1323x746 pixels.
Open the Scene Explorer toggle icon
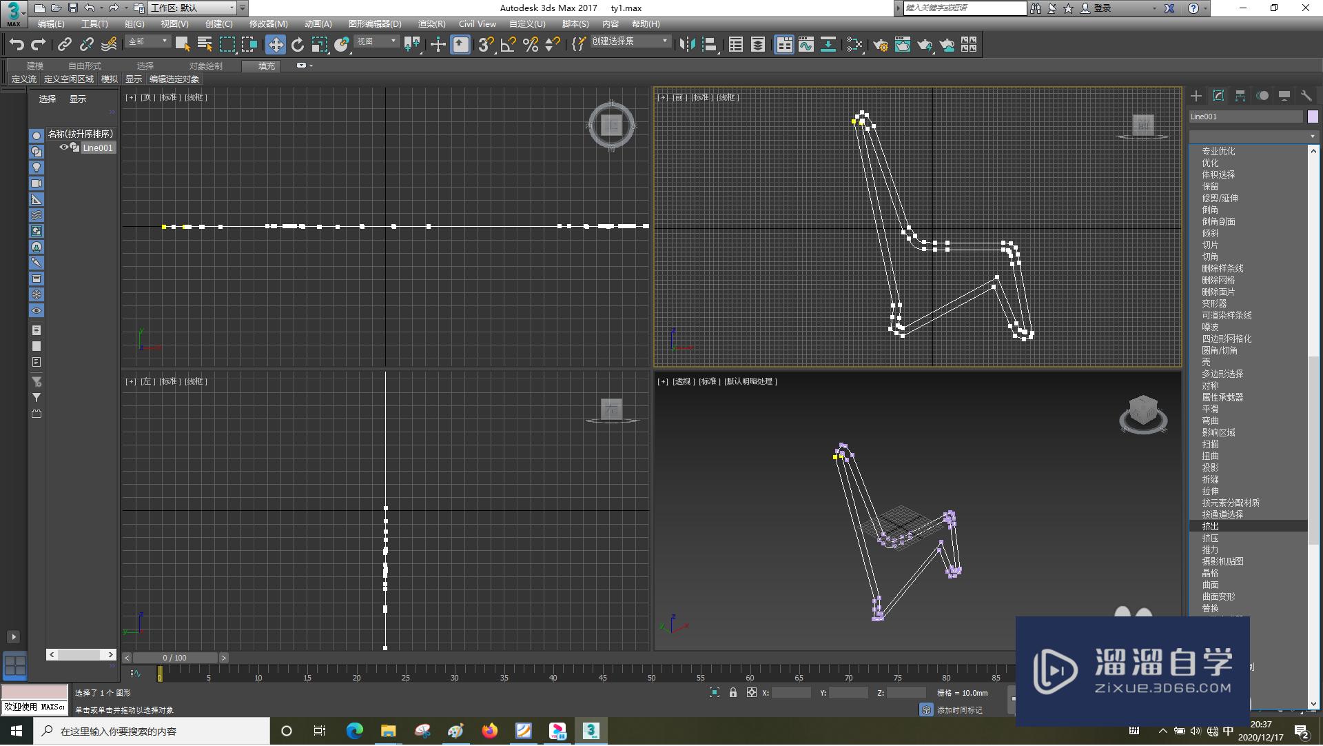[736, 45]
